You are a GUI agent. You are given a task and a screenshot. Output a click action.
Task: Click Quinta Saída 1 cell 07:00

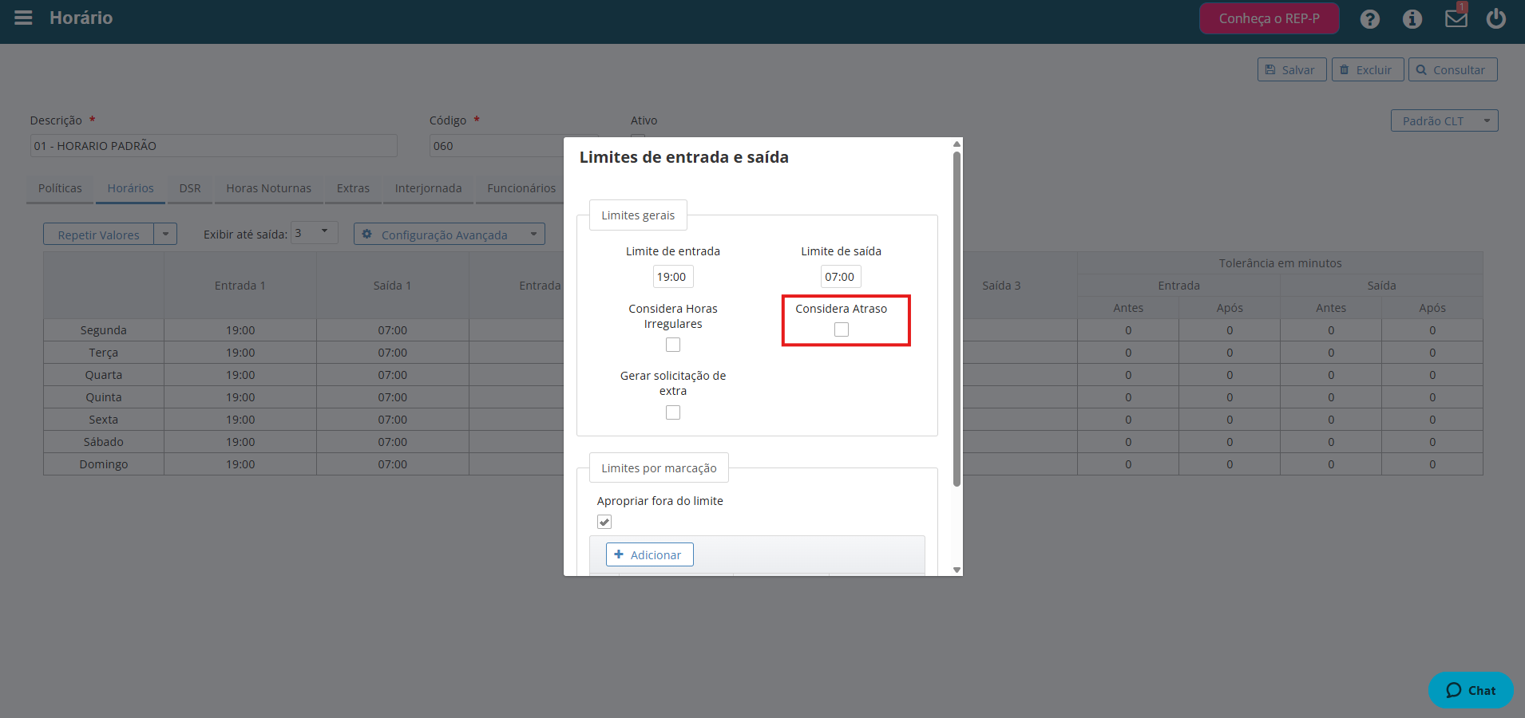[392, 397]
